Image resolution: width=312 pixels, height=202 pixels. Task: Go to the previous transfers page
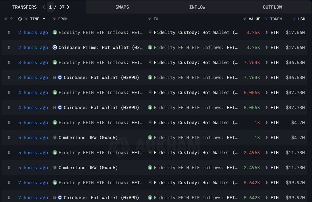pyautogui.click(x=43, y=7)
